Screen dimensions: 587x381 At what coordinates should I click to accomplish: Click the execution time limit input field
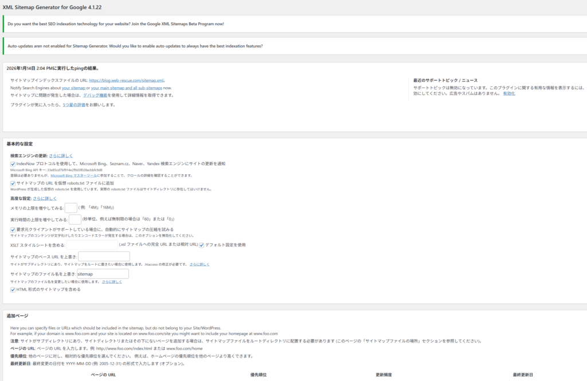pos(75,219)
